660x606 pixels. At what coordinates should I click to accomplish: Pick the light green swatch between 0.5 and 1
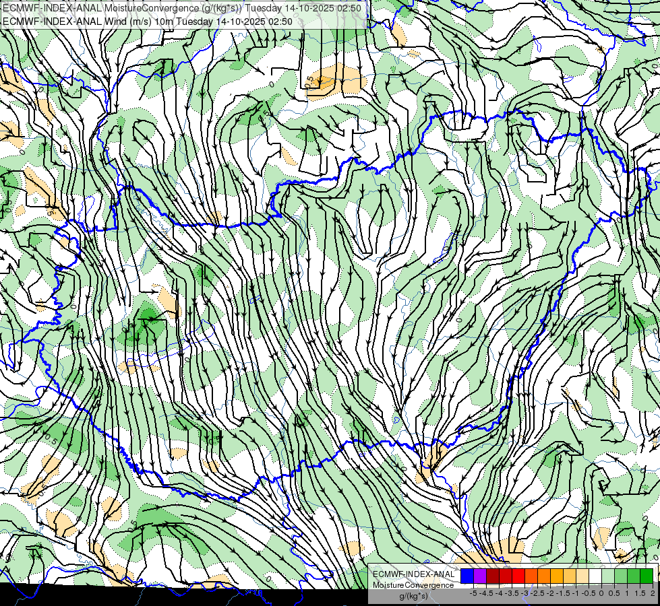click(621, 576)
